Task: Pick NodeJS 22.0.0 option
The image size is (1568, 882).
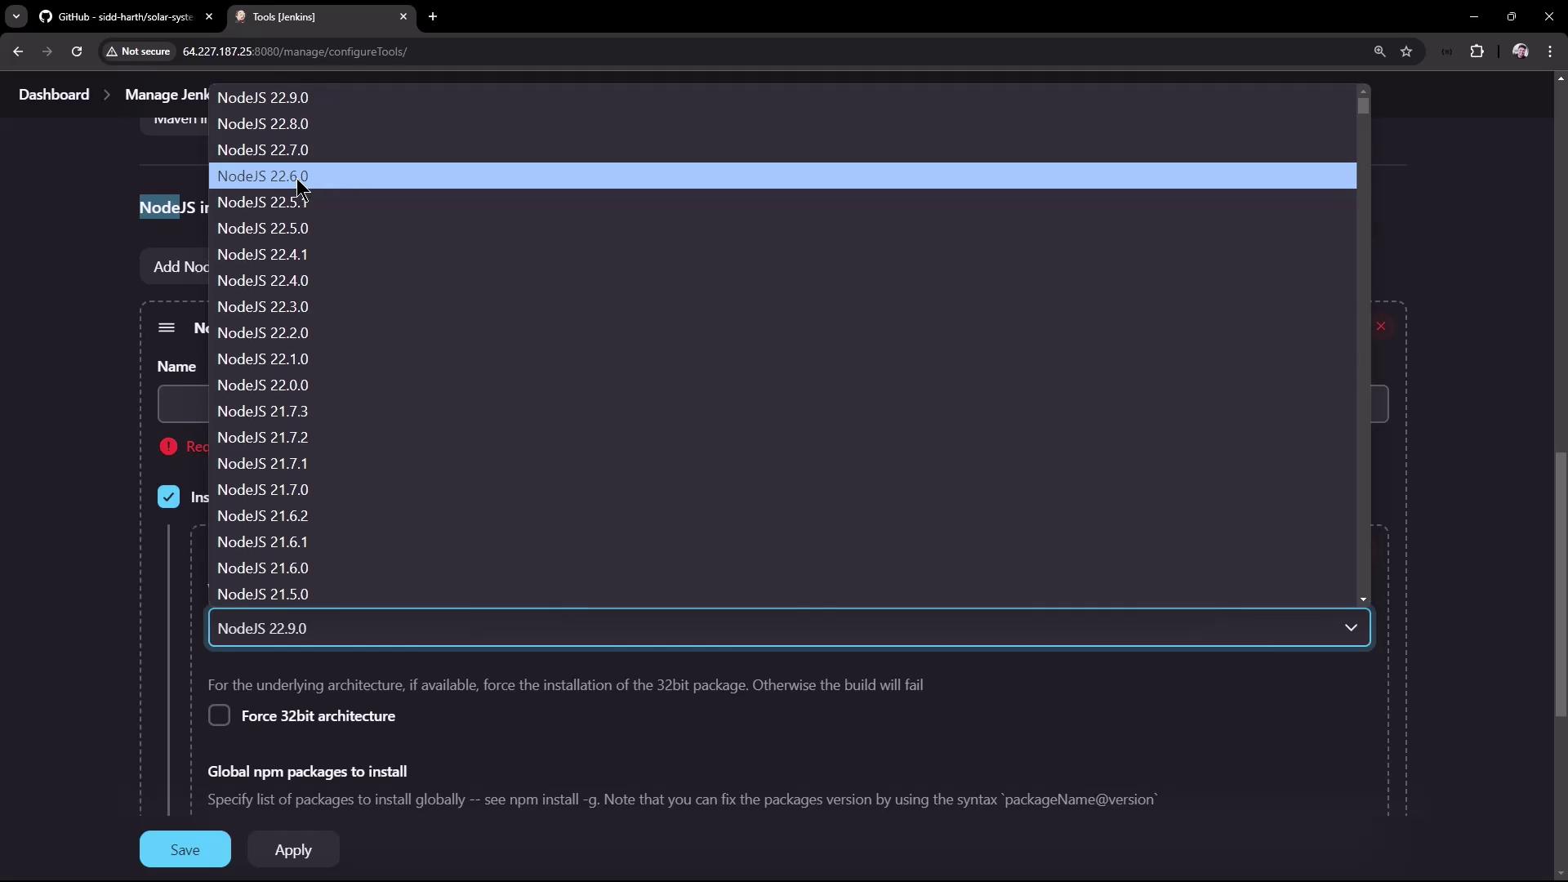Action: tap(263, 385)
